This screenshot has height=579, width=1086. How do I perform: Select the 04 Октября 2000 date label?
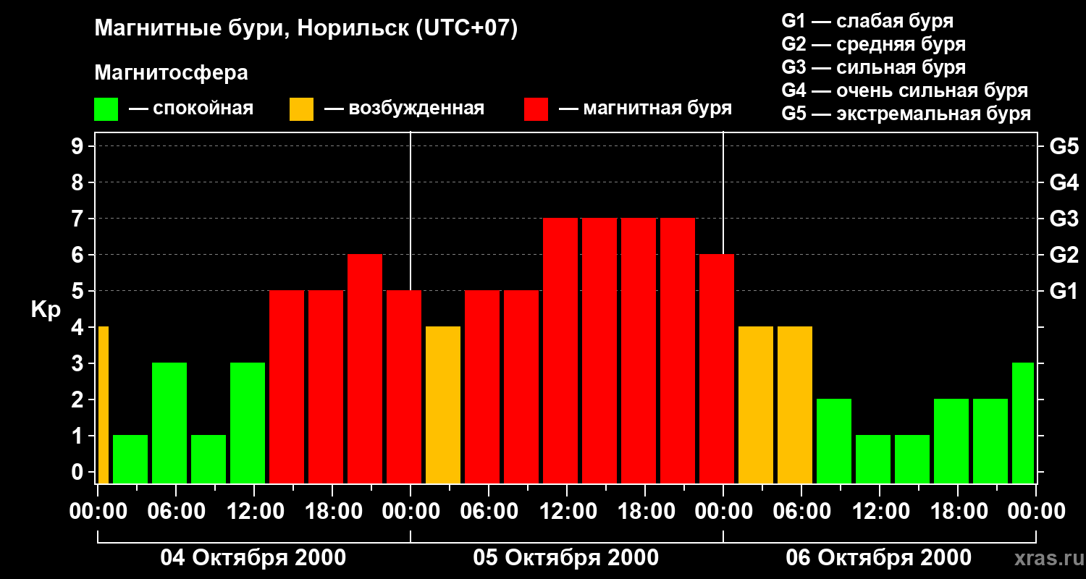point(253,558)
